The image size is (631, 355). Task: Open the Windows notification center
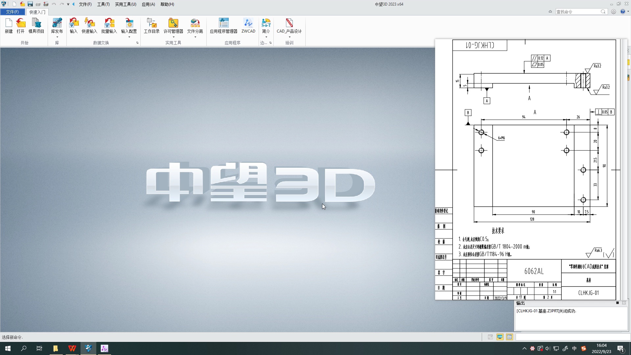(621, 348)
